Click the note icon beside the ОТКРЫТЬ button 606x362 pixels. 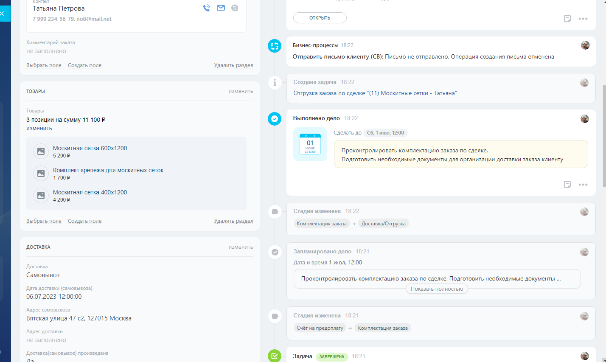567,19
